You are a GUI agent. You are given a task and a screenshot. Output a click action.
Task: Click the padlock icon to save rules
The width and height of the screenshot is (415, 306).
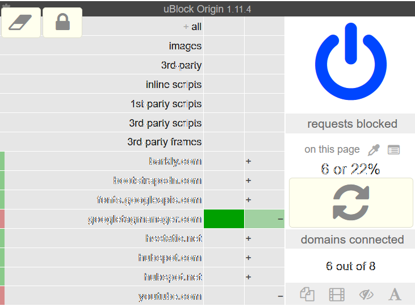[62, 23]
